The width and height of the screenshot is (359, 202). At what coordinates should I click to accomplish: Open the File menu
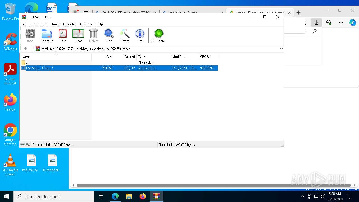pos(24,24)
